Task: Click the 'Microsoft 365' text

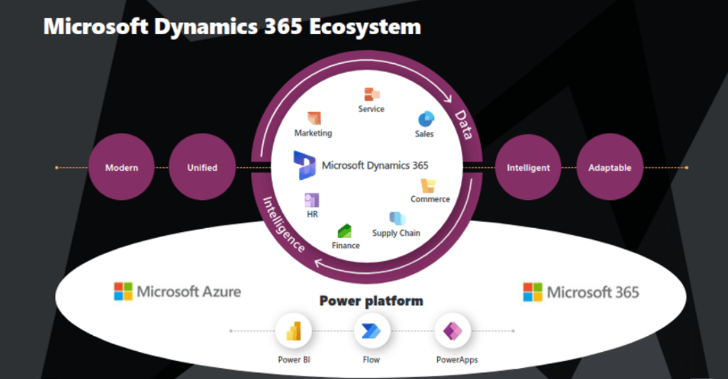Action: click(593, 292)
